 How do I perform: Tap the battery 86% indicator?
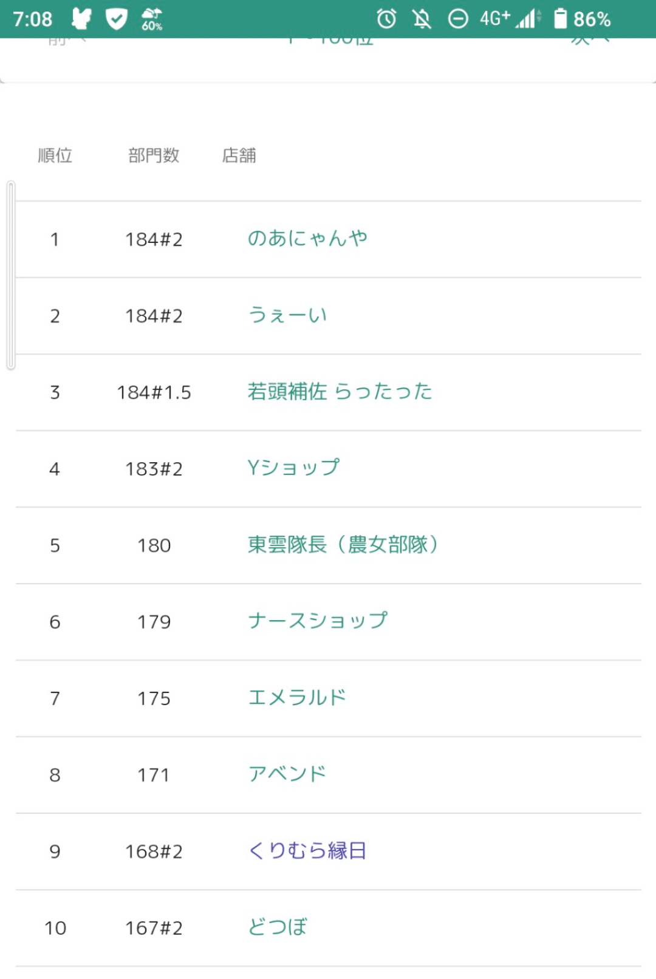(x=582, y=19)
